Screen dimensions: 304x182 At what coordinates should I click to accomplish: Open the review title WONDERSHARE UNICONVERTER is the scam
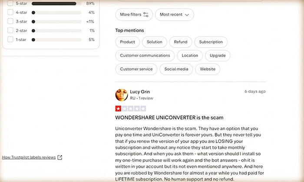169,118
